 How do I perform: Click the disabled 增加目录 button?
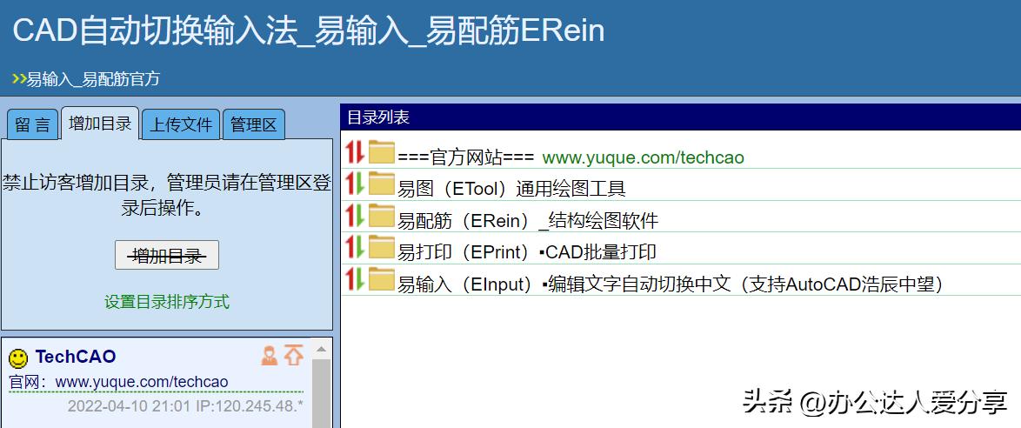[x=167, y=256]
